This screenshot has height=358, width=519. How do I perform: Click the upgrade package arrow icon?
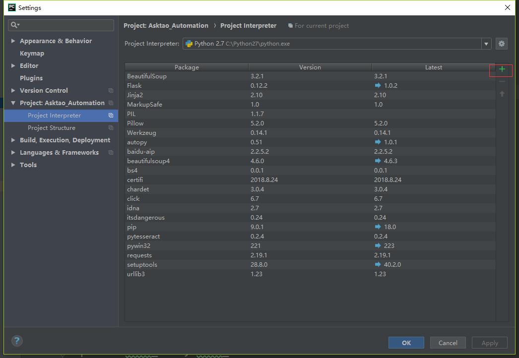coord(502,94)
